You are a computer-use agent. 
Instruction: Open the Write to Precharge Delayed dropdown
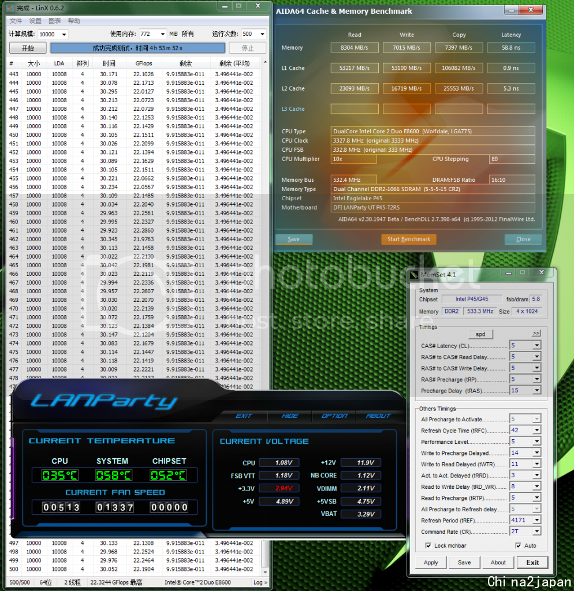[x=536, y=452]
